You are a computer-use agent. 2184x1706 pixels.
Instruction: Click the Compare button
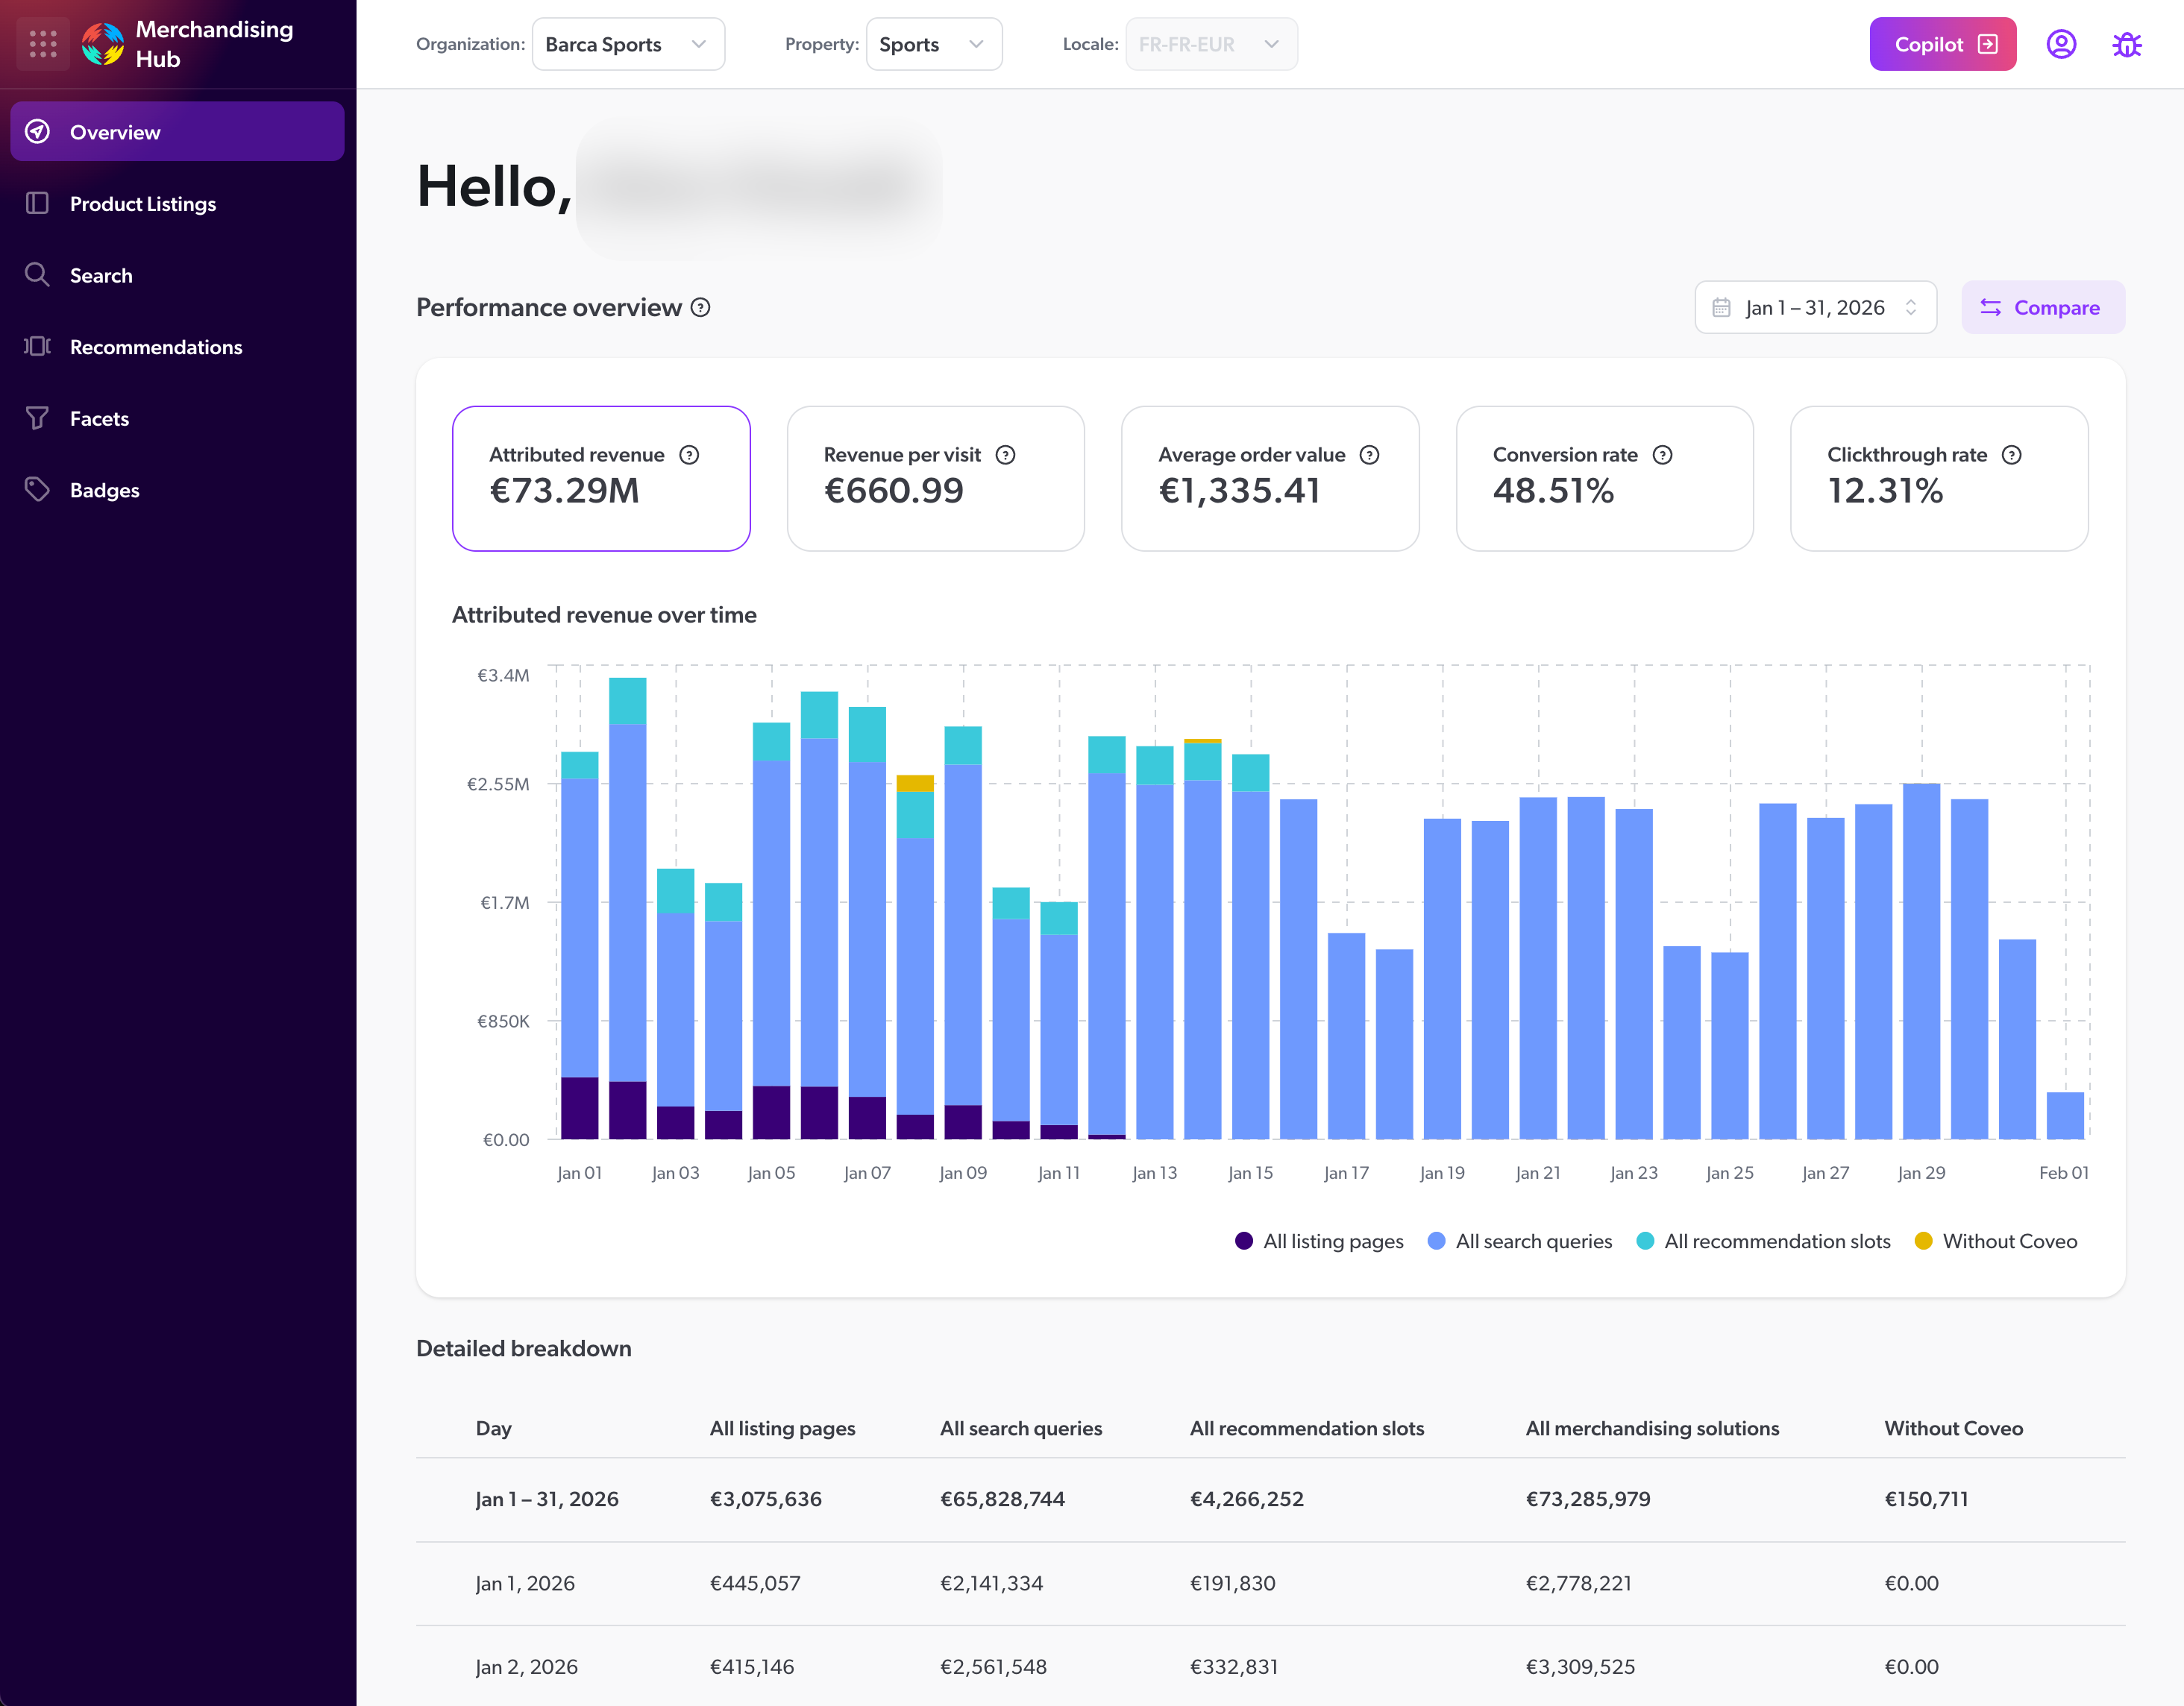pyautogui.click(x=2043, y=306)
